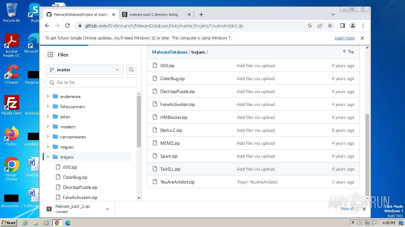Viewport: 405px width, 227px height.
Task: Click the Learn more link
Action: (345, 38)
